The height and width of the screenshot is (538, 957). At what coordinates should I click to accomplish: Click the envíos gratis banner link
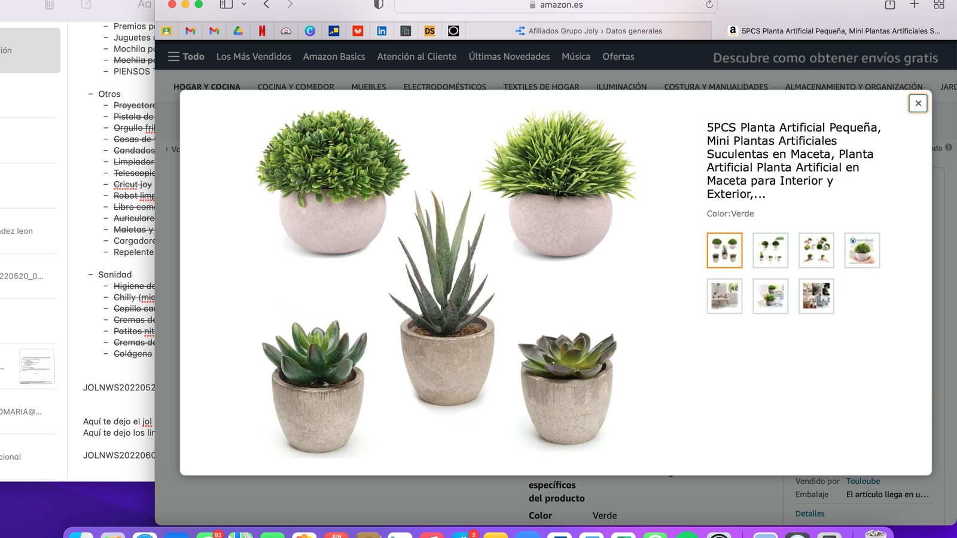tap(824, 58)
